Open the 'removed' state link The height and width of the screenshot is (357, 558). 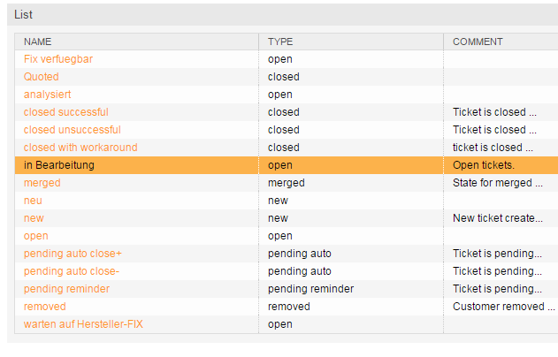point(45,307)
